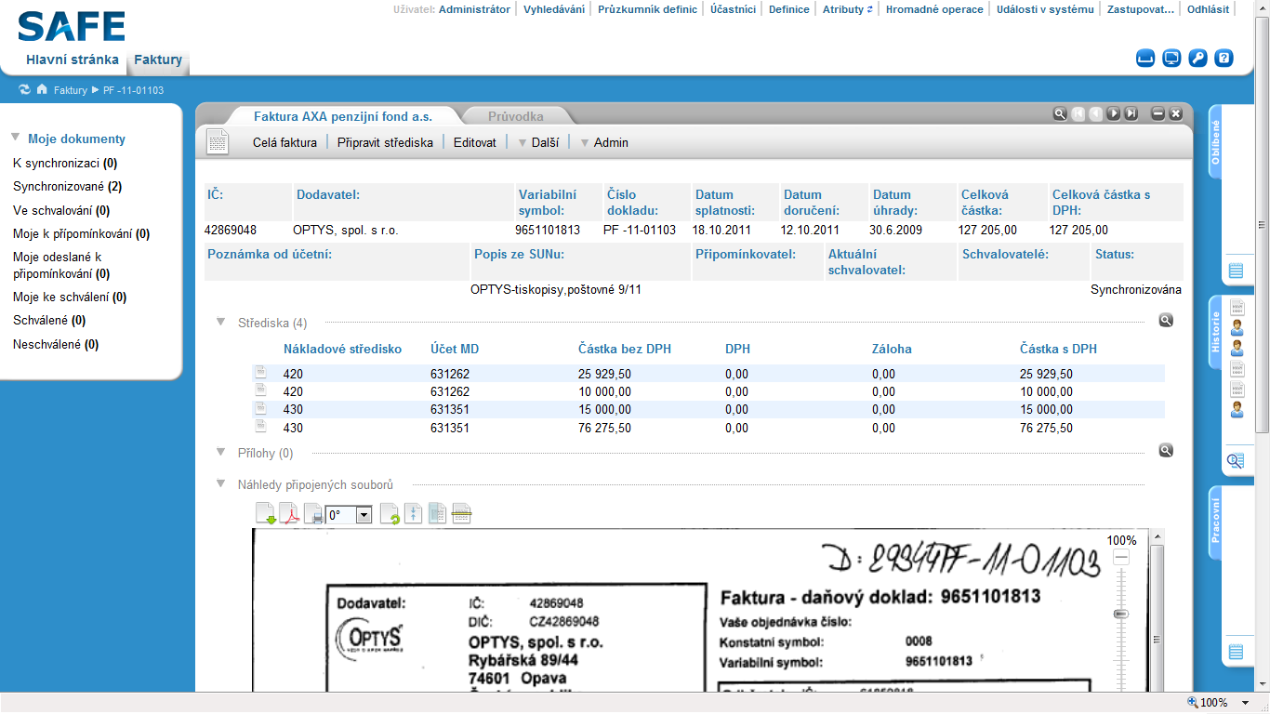Screen dimensions: 1270x714
Task: Click the page thumbnails icon in preview toolbar
Action: 438,514
